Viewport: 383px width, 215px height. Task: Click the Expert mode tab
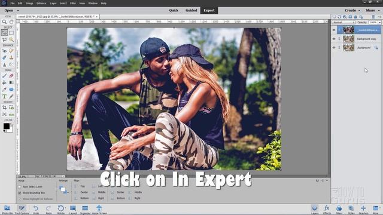(209, 11)
